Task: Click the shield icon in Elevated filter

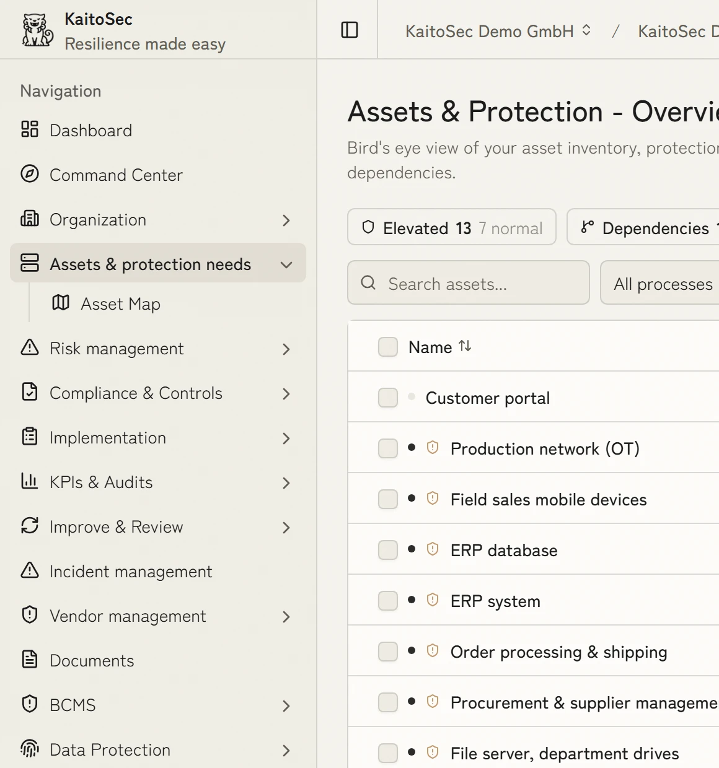Action: pos(368,227)
